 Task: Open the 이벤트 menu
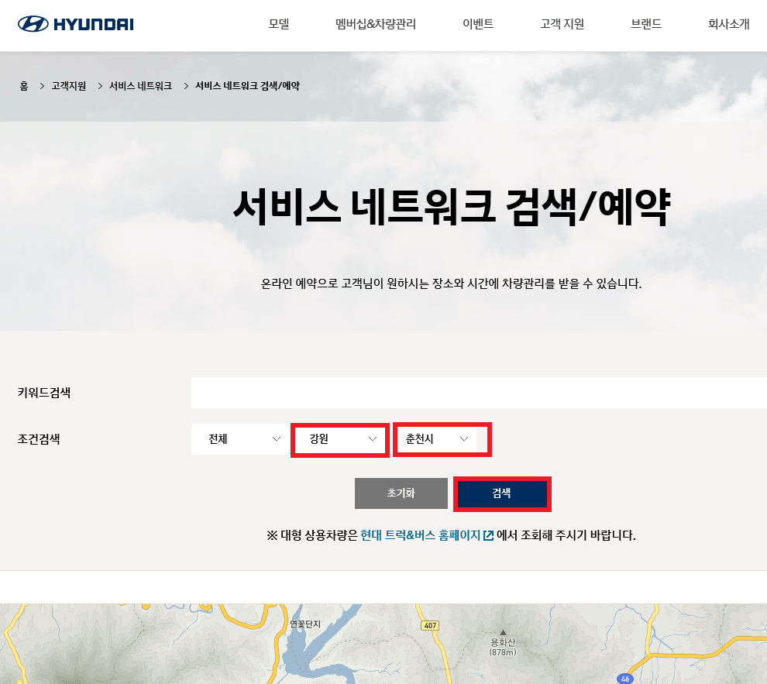478,24
